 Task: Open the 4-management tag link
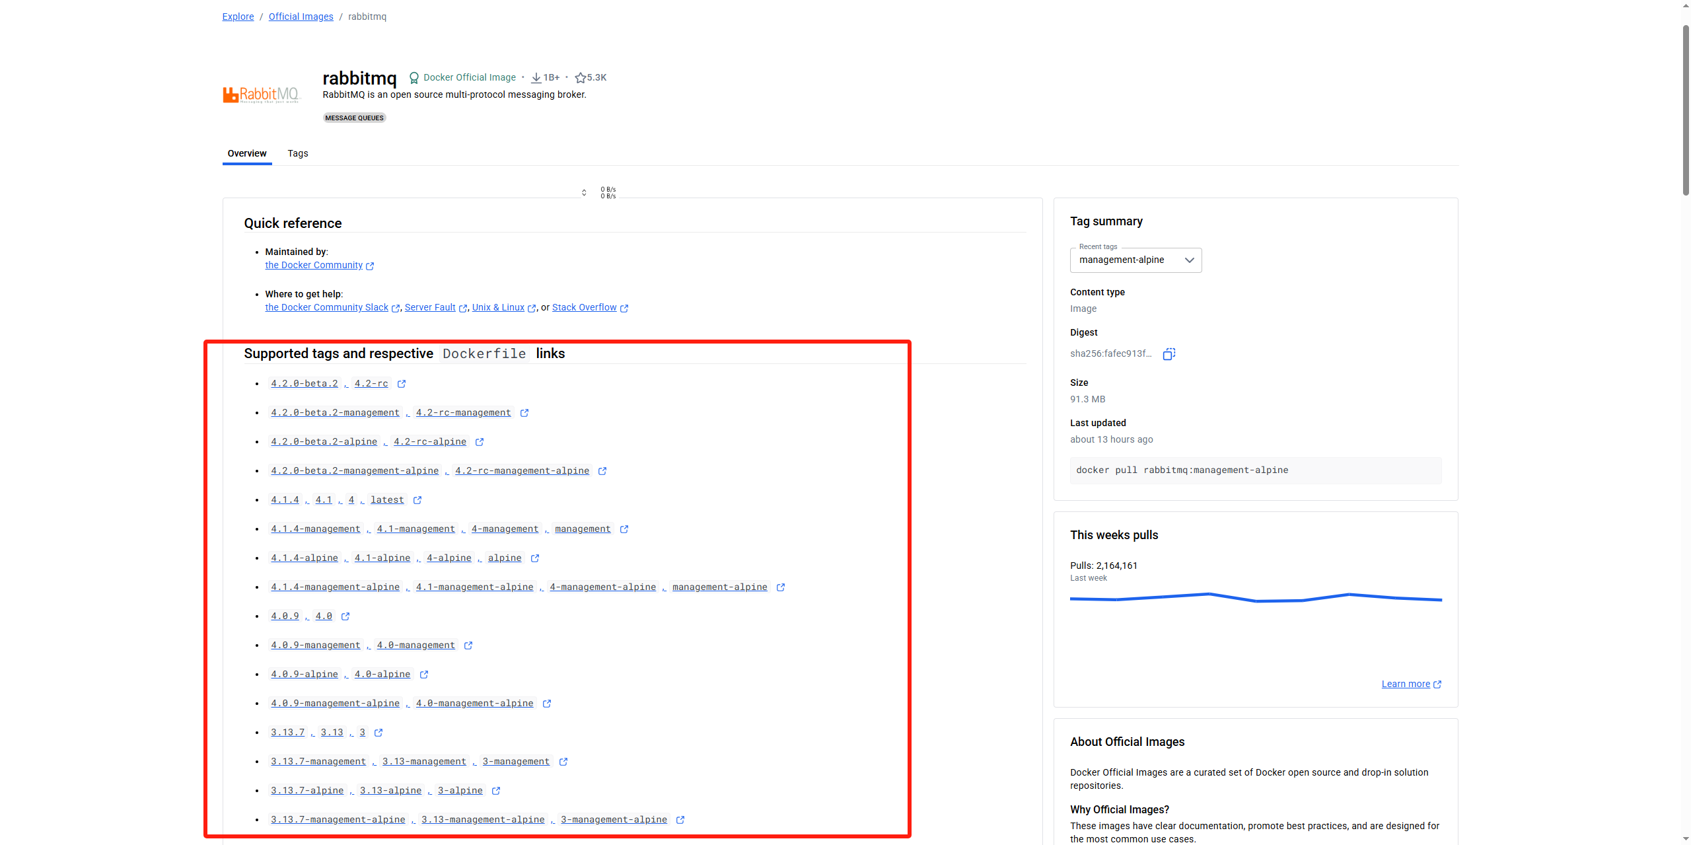click(x=505, y=529)
